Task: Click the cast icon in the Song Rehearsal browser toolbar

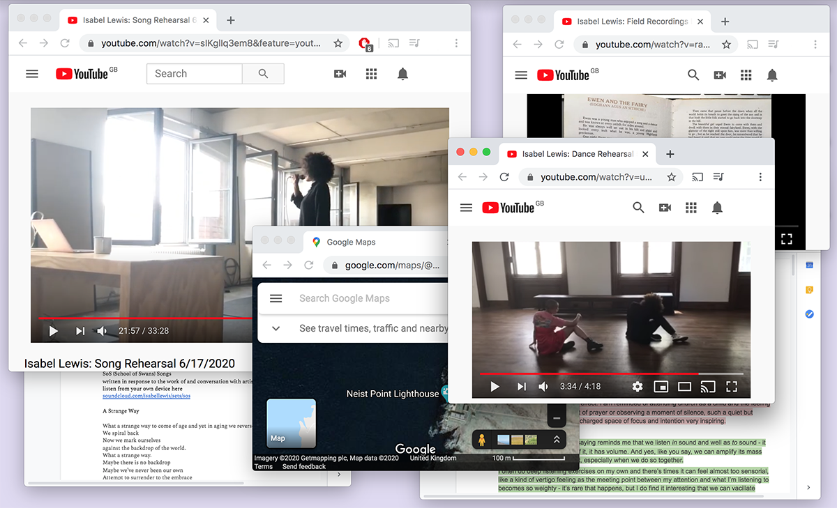Action: (394, 43)
